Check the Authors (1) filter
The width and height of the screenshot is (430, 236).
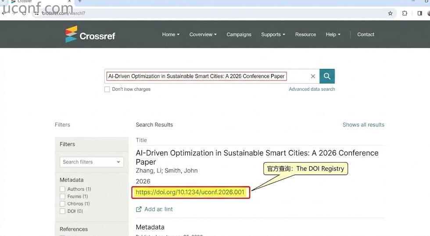click(62, 189)
